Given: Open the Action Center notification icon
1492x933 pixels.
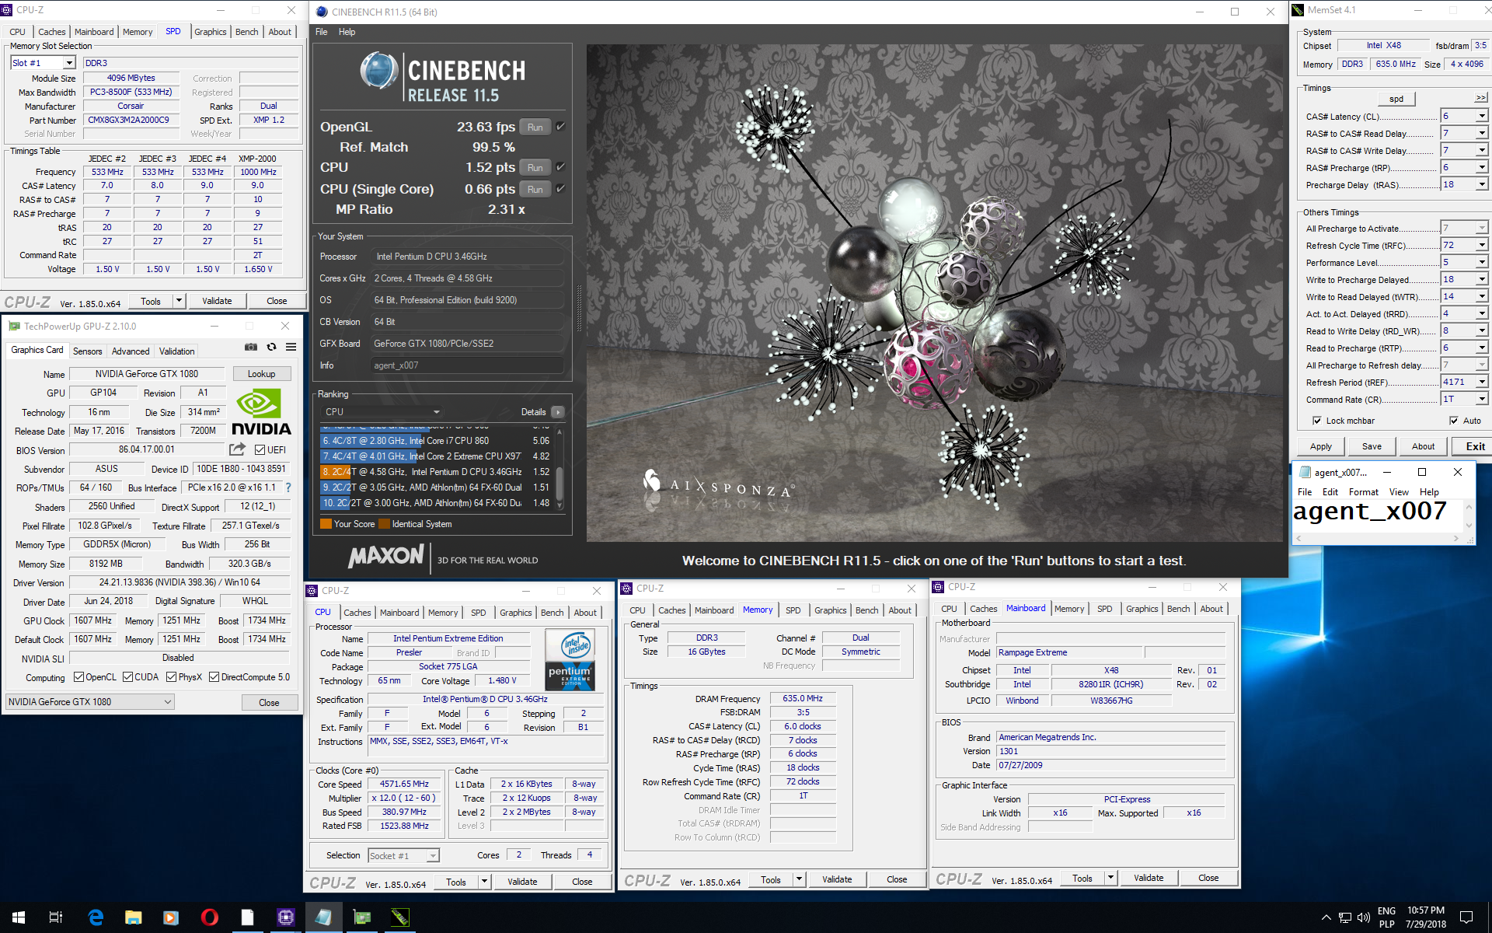Looking at the screenshot, I should 1466,917.
